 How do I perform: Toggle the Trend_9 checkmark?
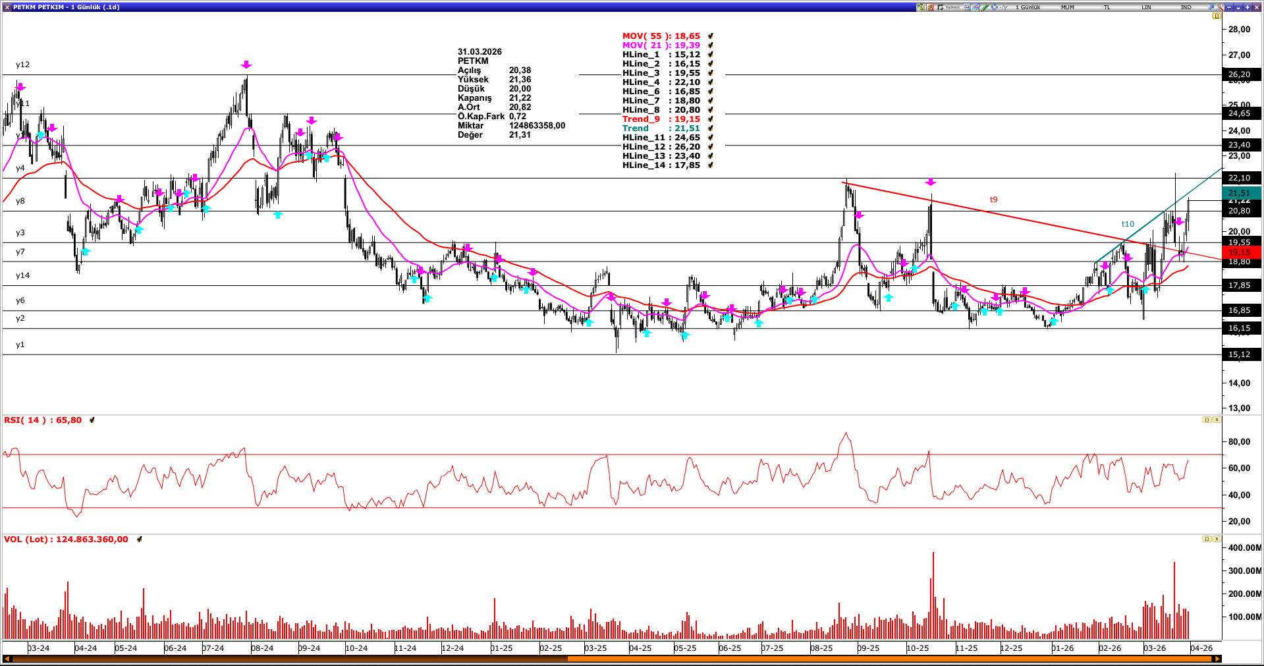711,119
